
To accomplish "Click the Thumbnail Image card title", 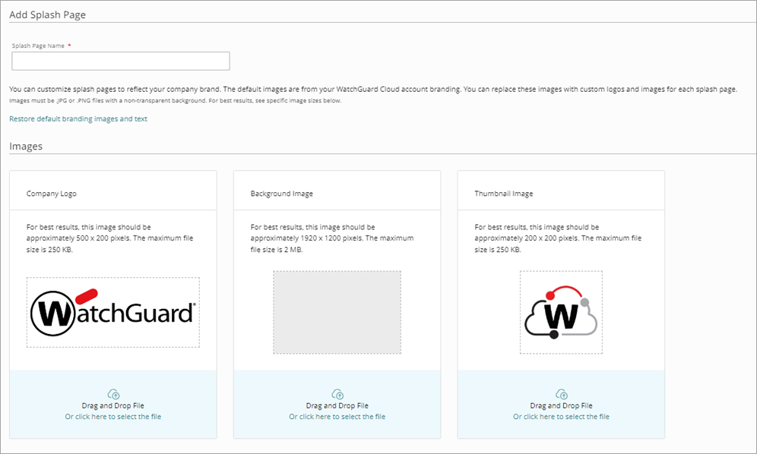I will (504, 194).
